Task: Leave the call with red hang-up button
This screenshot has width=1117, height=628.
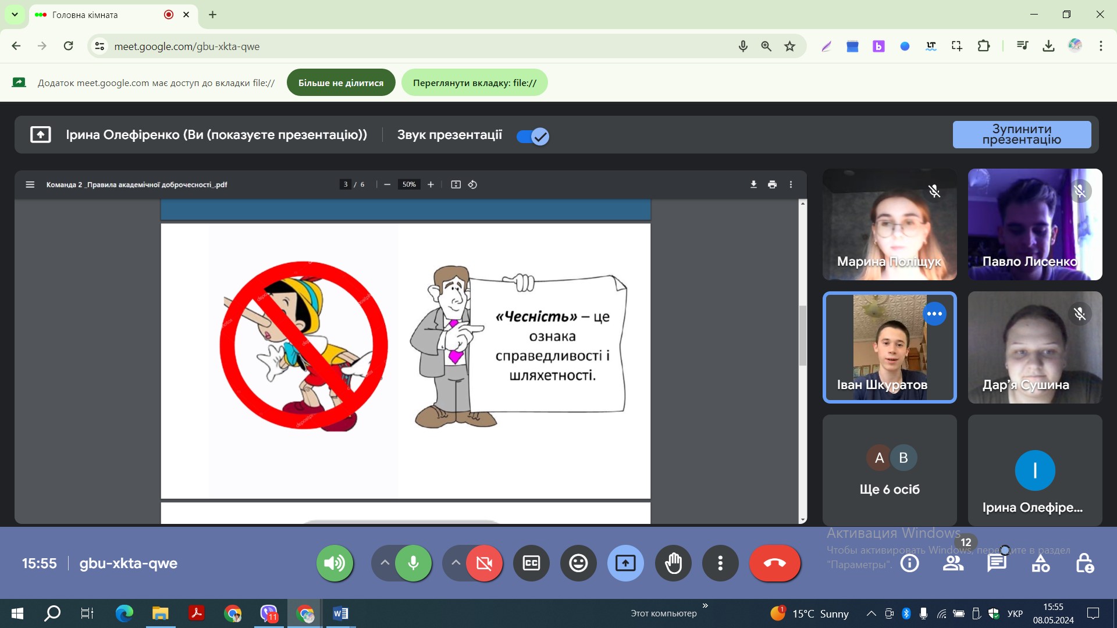Action: coord(775,563)
